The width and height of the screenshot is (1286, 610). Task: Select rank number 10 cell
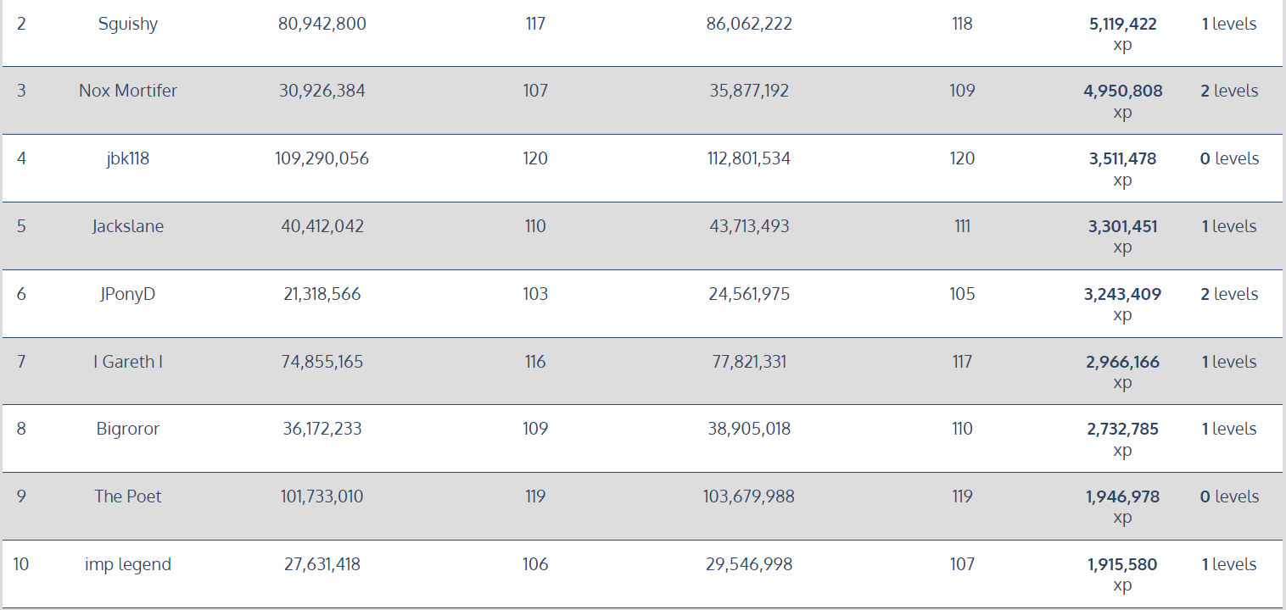tap(21, 564)
